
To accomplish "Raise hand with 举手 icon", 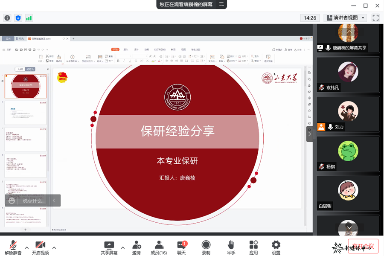I will 230,247.
